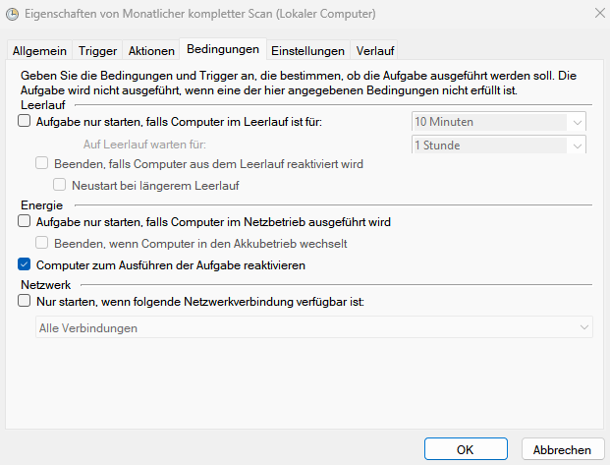Select the Bedingungen tab
The width and height of the screenshot is (610, 465).
(x=223, y=49)
